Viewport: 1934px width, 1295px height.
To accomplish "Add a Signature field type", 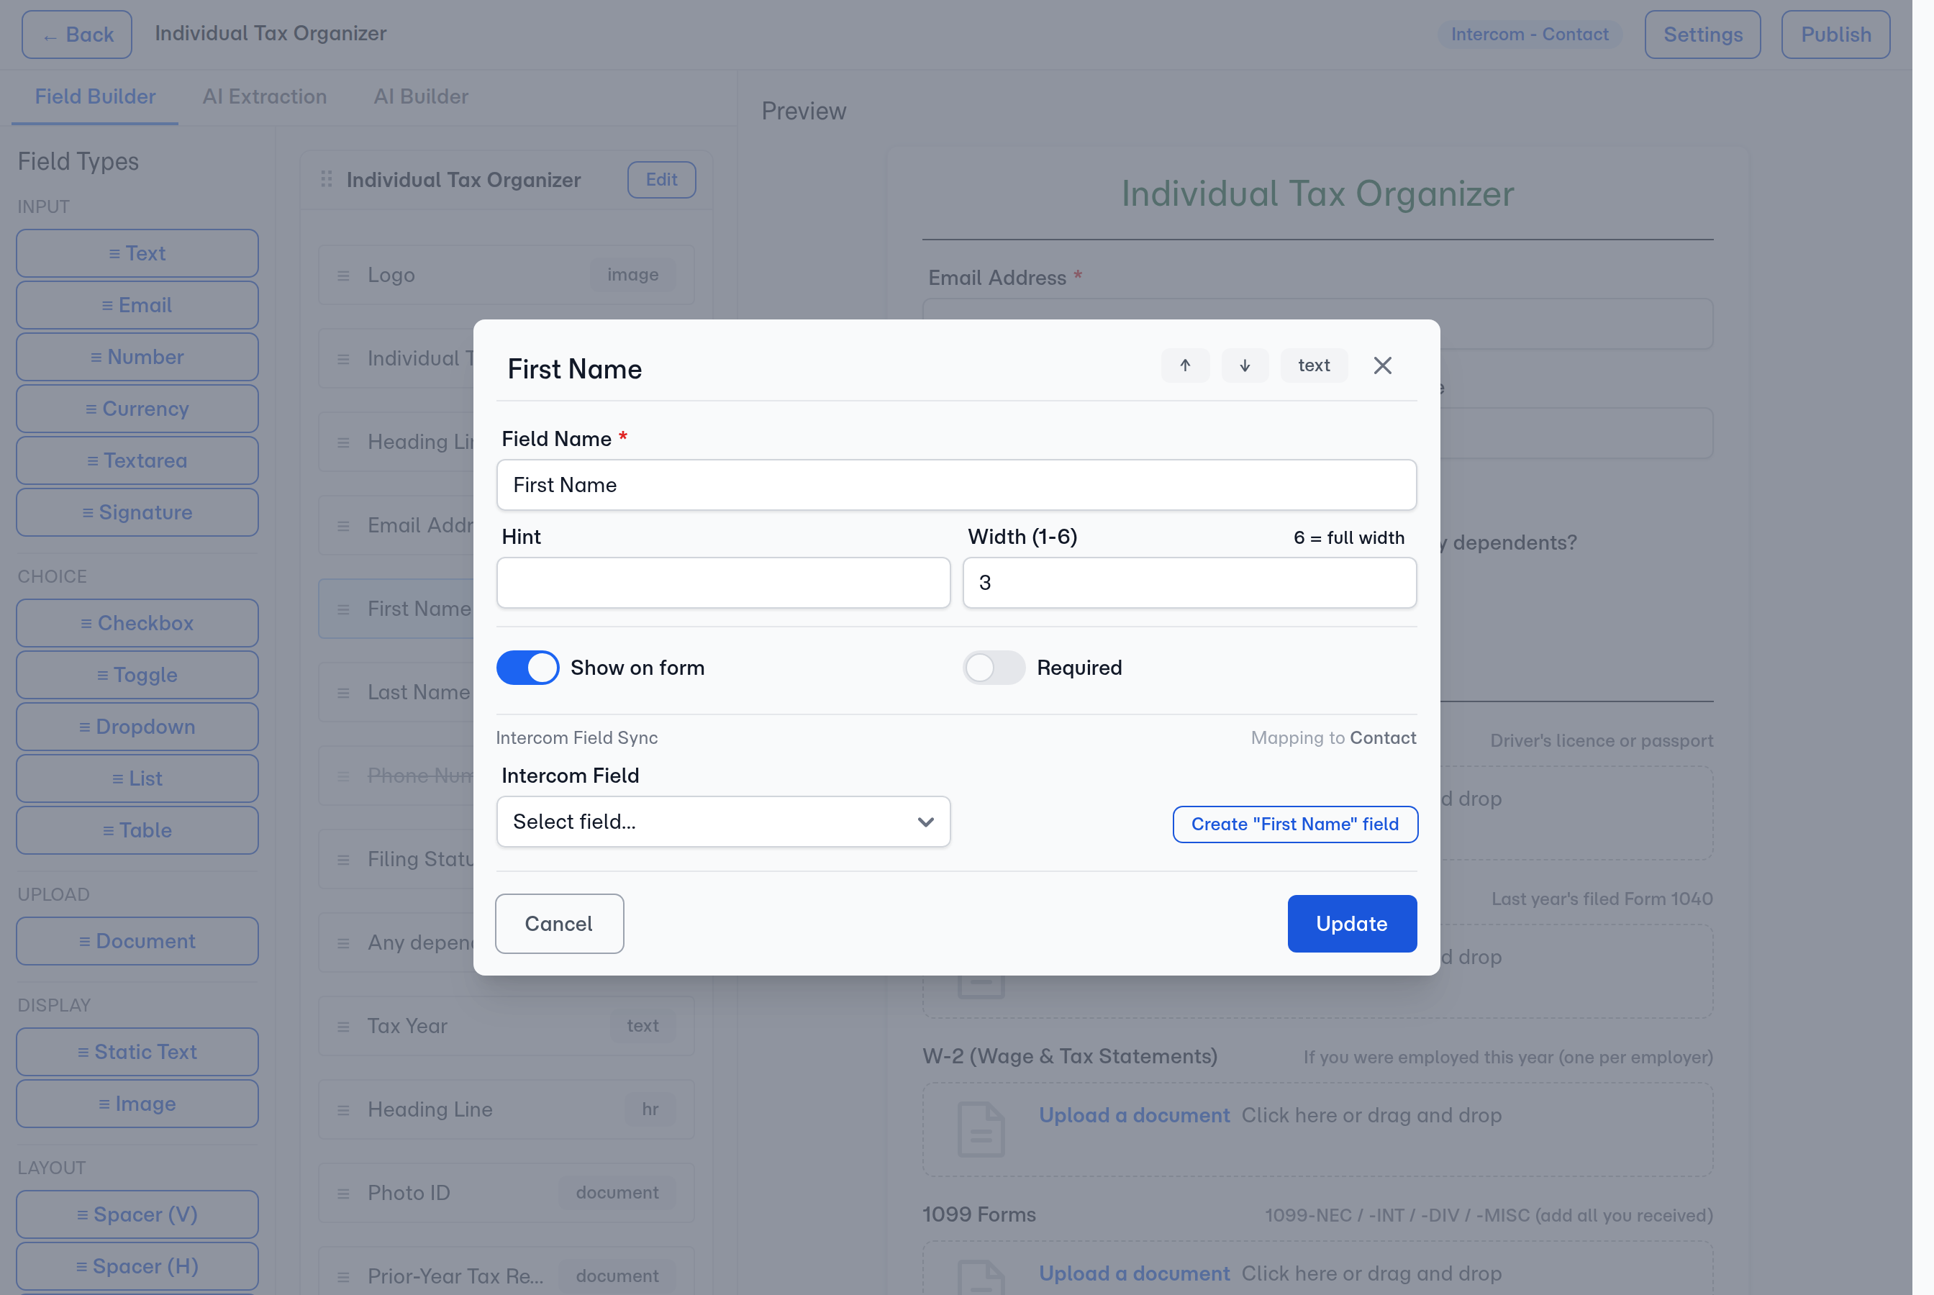I will click(x=137, y=513).
